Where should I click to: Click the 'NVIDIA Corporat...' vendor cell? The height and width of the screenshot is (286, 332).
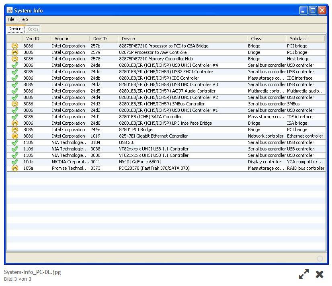[70, 162]
